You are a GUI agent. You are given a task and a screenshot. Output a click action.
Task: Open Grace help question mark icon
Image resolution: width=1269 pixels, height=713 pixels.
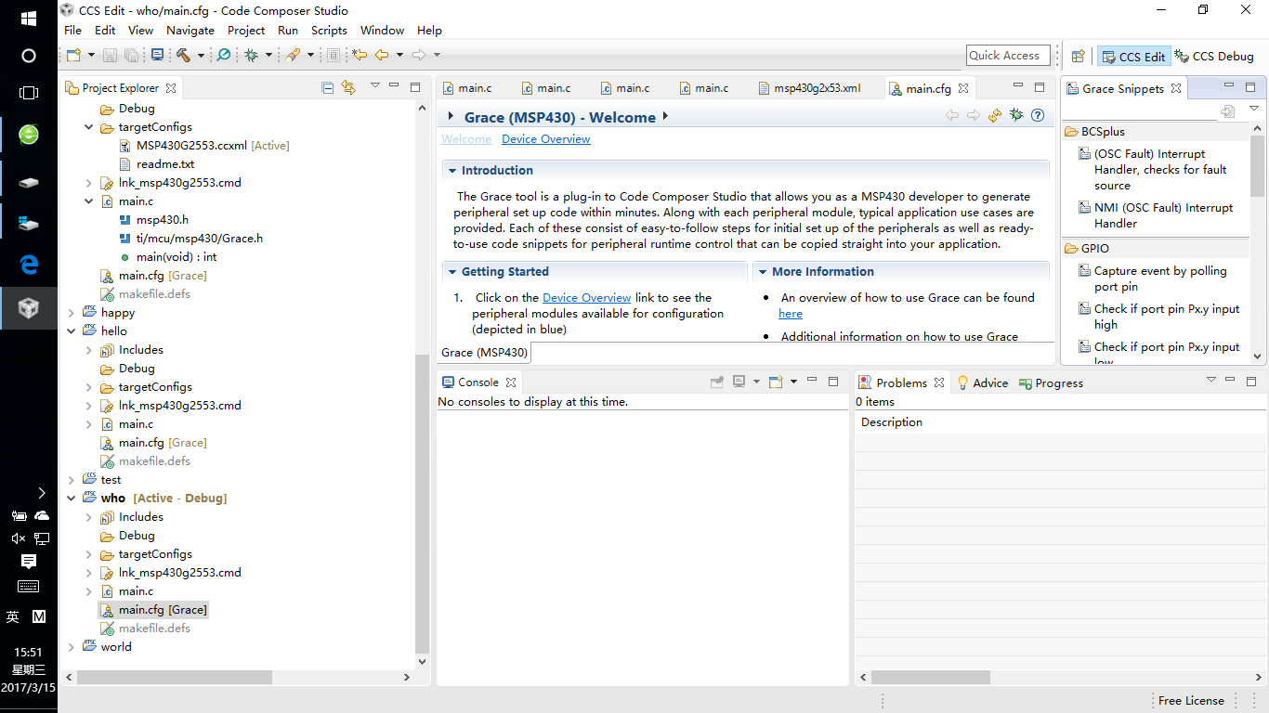tap(1038, 116)
